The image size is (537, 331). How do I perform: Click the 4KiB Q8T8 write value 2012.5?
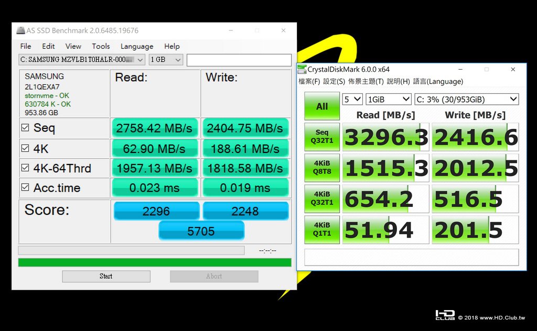click(475, 168)
